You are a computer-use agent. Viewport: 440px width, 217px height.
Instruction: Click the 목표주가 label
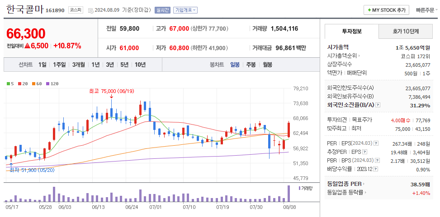pyautogui.click(x=362, y=120)
